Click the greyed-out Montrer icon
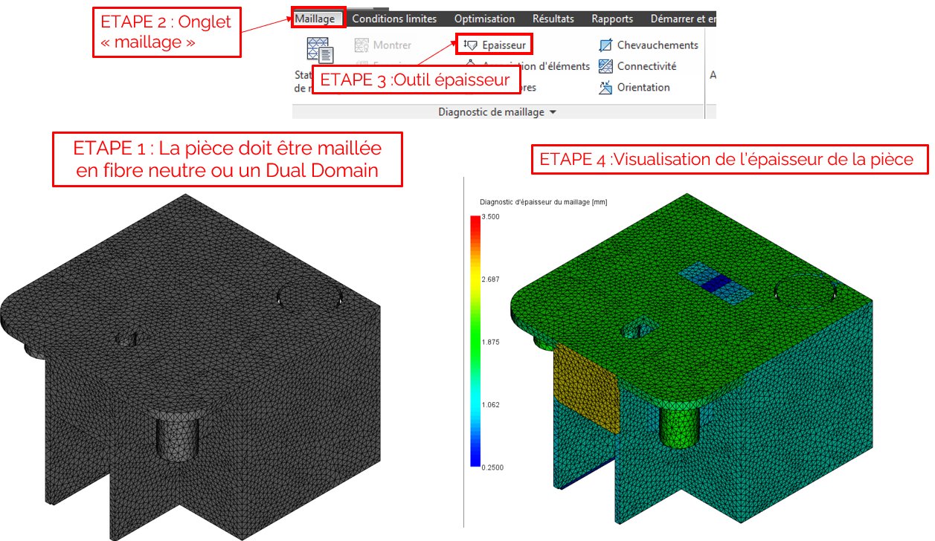 tap(362, 45)
